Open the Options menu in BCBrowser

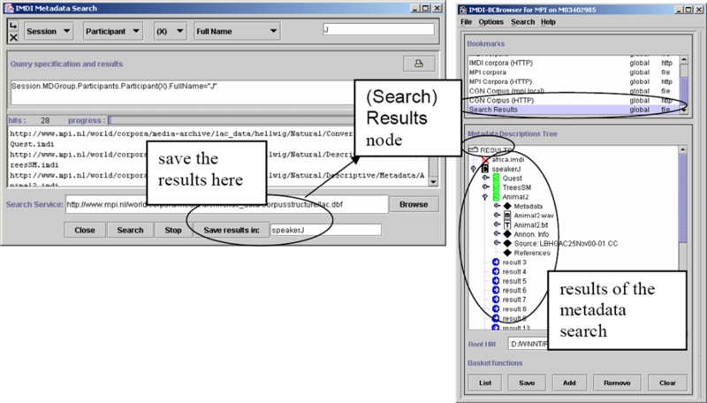click(490, 21)
